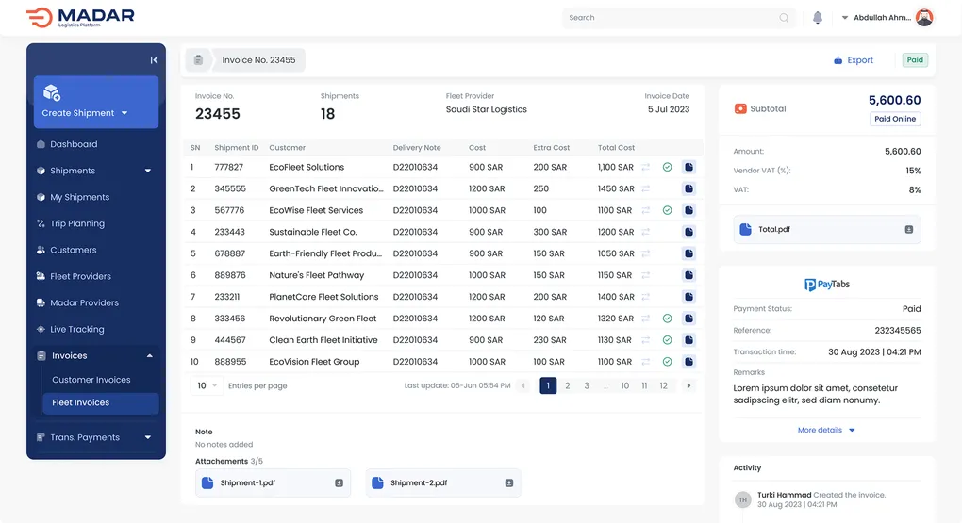962x523 pixels.
Task: Click the swap arrows icon for shipment 345555
Action: click(x=646, y=188)
